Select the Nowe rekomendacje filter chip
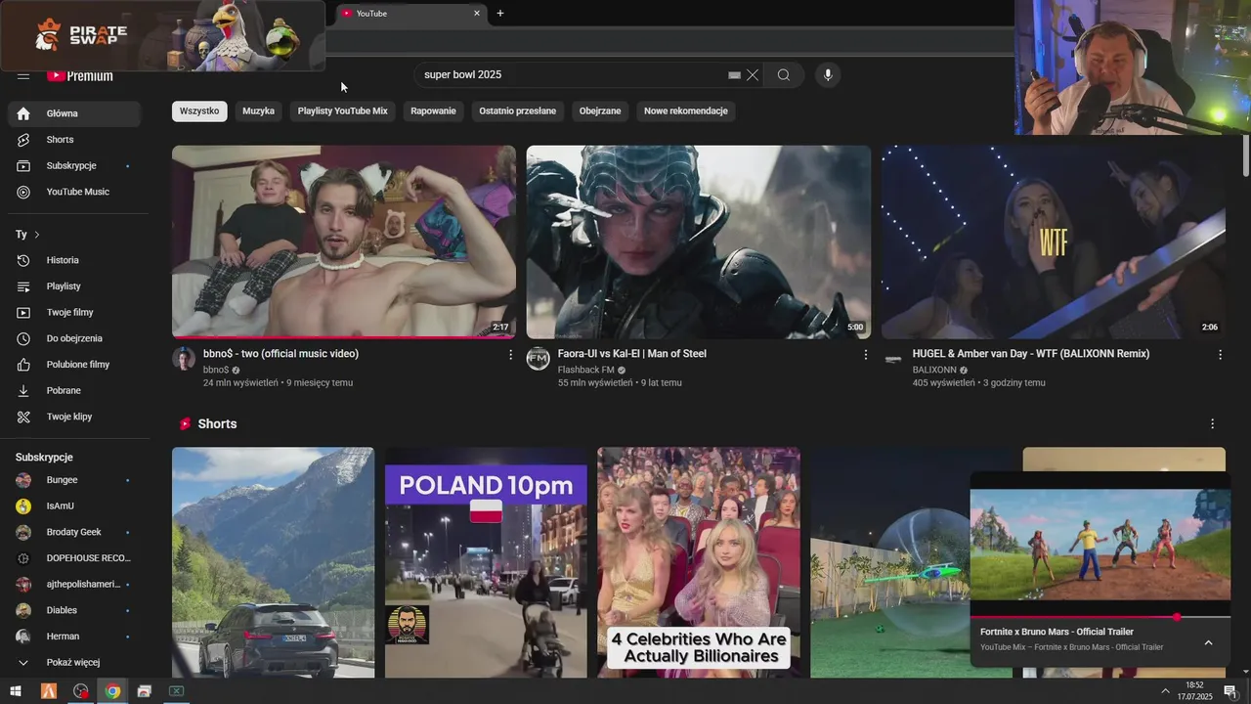Image resolution: width=1251 pixels, height=704 pixels. pyautogui.click(x=686, y=111)
